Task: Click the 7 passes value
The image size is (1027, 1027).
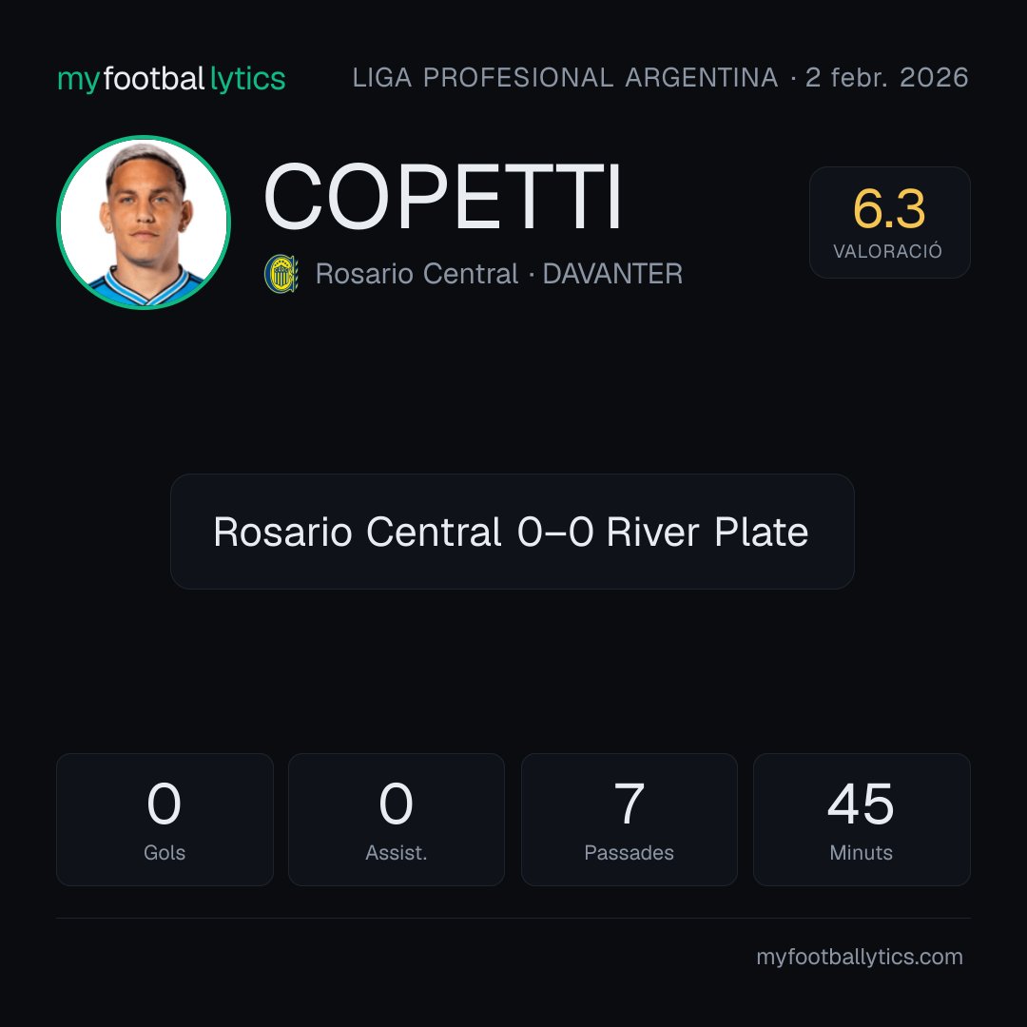Action: coord(629,804)
